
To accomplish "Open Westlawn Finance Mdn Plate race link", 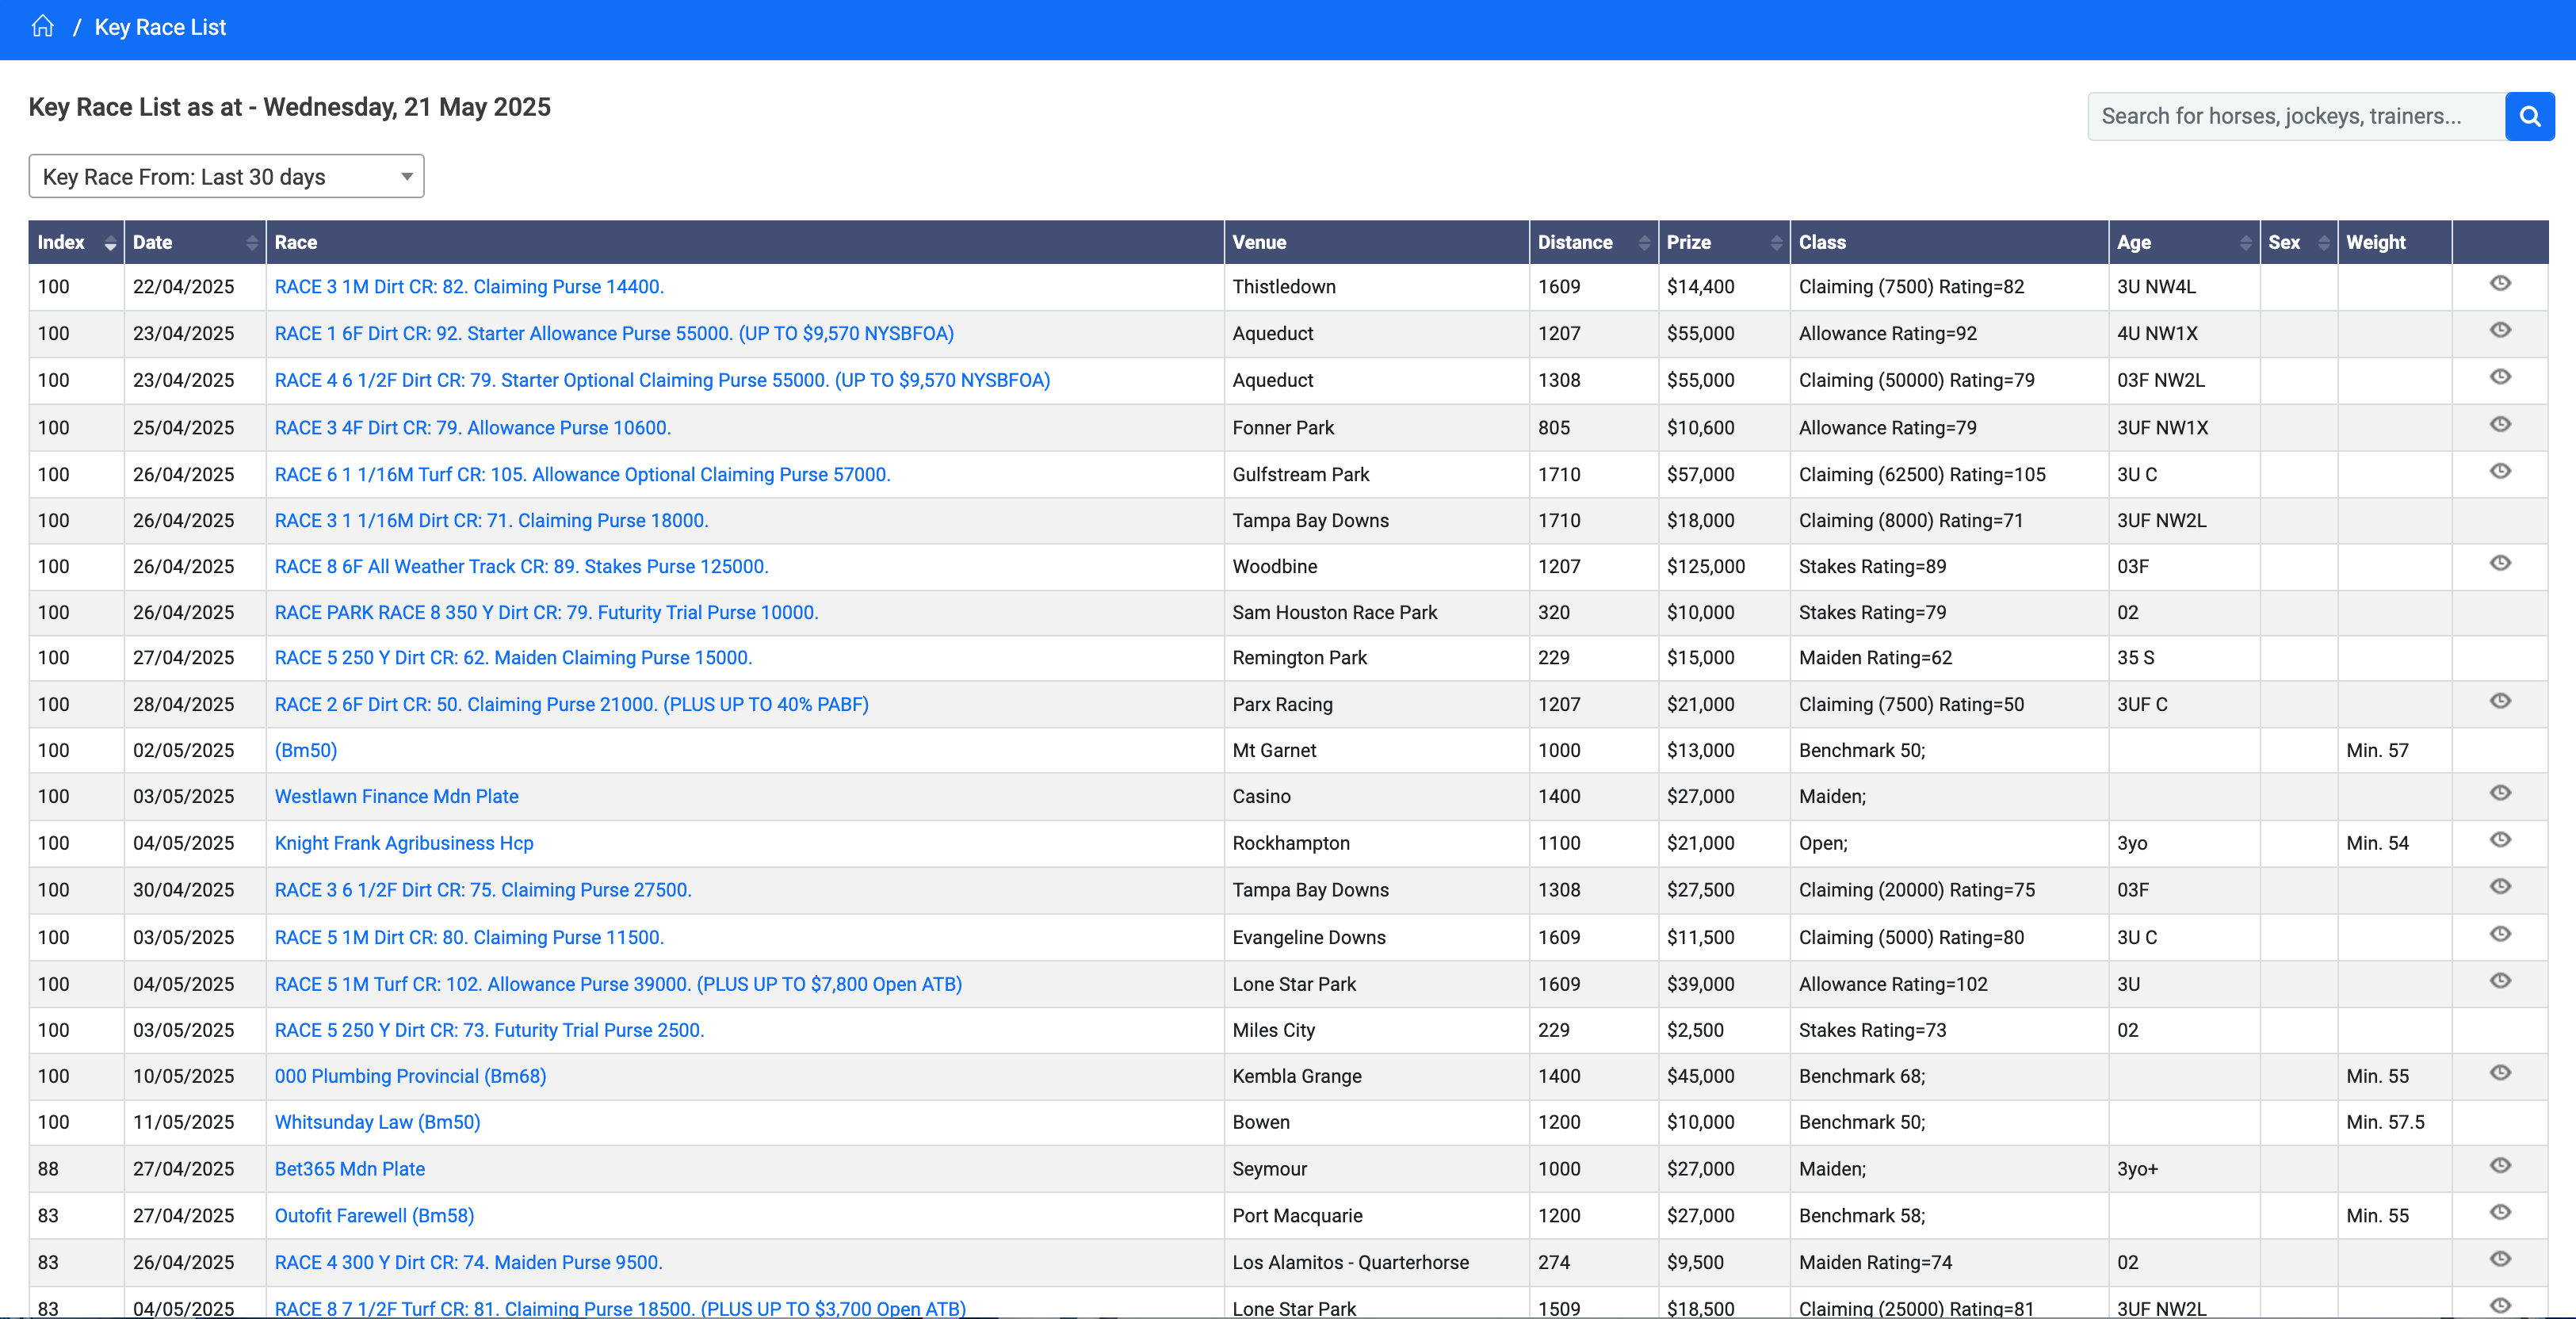I will (x=396, y=796).
